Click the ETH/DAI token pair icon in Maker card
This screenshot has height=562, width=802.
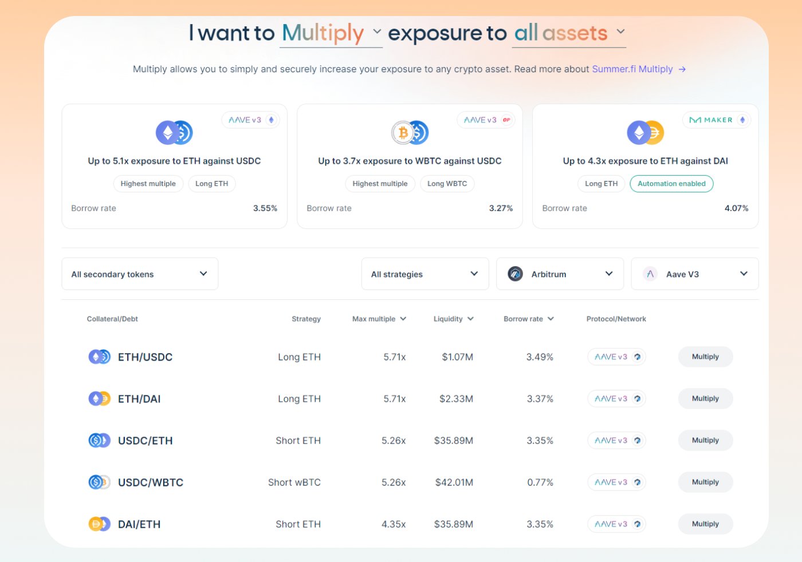coord(645,133)
